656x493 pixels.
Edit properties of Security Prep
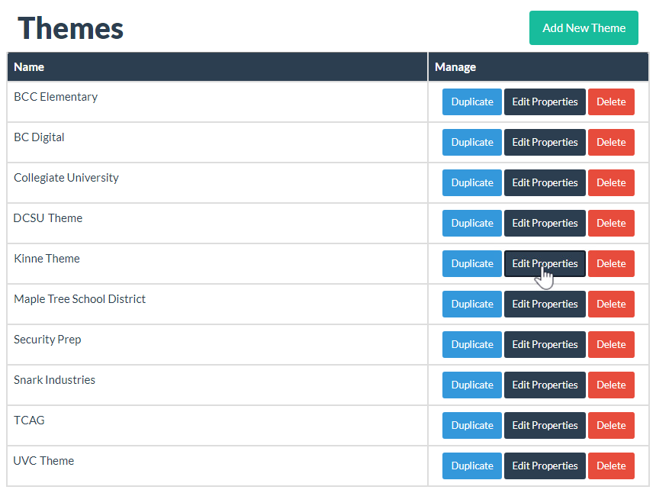point(545,344)
